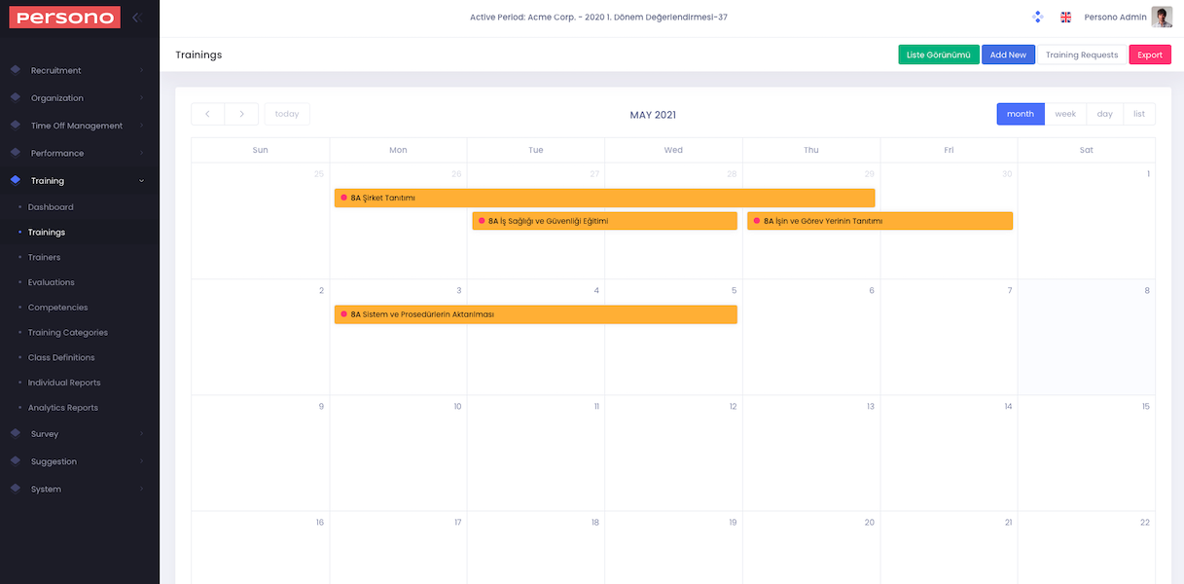Click the Organization layers icon
The image size is (1184, 584).
click(x=15, y=97)
